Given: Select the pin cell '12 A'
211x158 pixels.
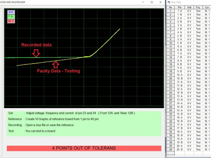Looking at the screenshot, I should [180, 89].
